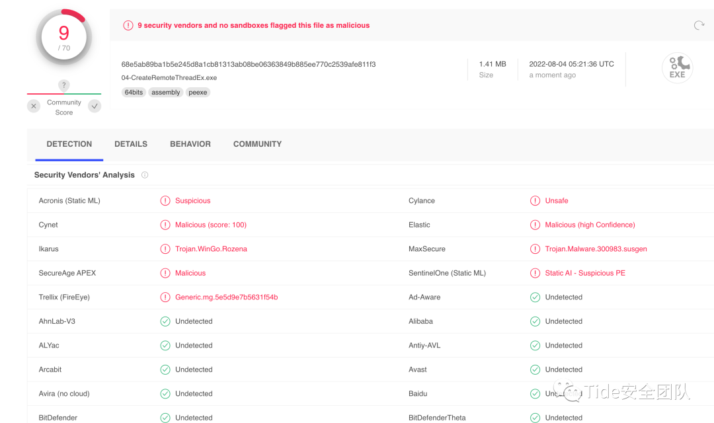This screenshot has width=714, height=423.
Task: Click the community score question mark icon
Action: pyautogui.click(x=63, y=85)
